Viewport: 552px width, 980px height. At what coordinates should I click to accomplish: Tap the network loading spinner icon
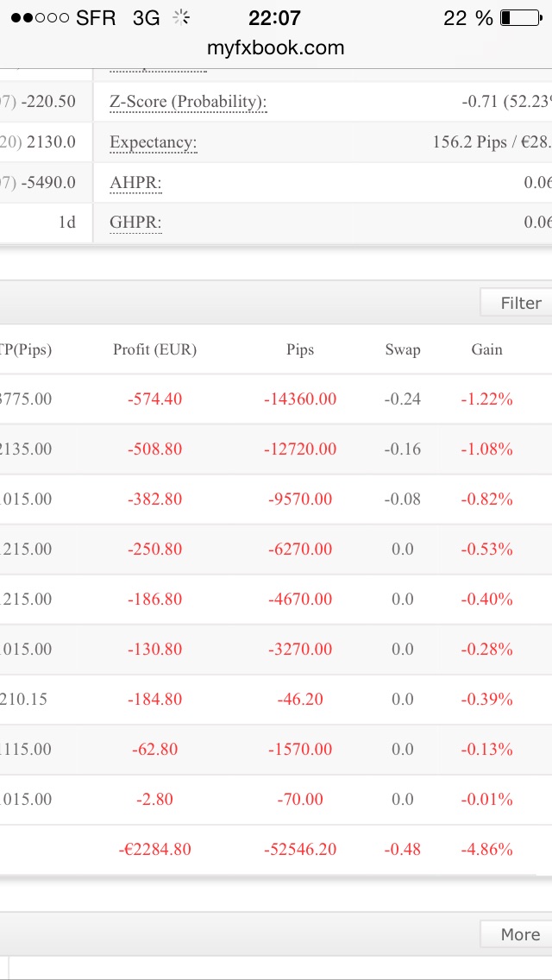click(181, 18)
